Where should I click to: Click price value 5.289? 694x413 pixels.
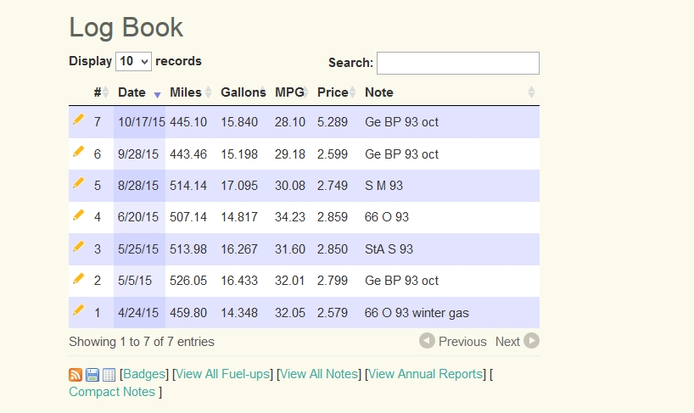[333, 122]
